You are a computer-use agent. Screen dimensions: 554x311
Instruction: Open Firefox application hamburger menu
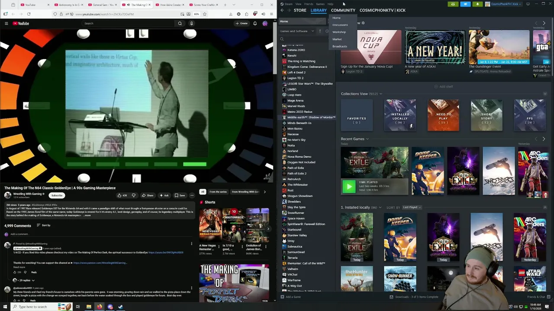(x=271, y=14)
